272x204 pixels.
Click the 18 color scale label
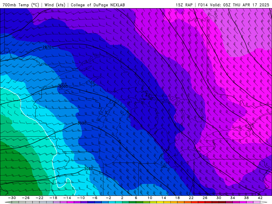pyautogui.click(x=177, y=198)
